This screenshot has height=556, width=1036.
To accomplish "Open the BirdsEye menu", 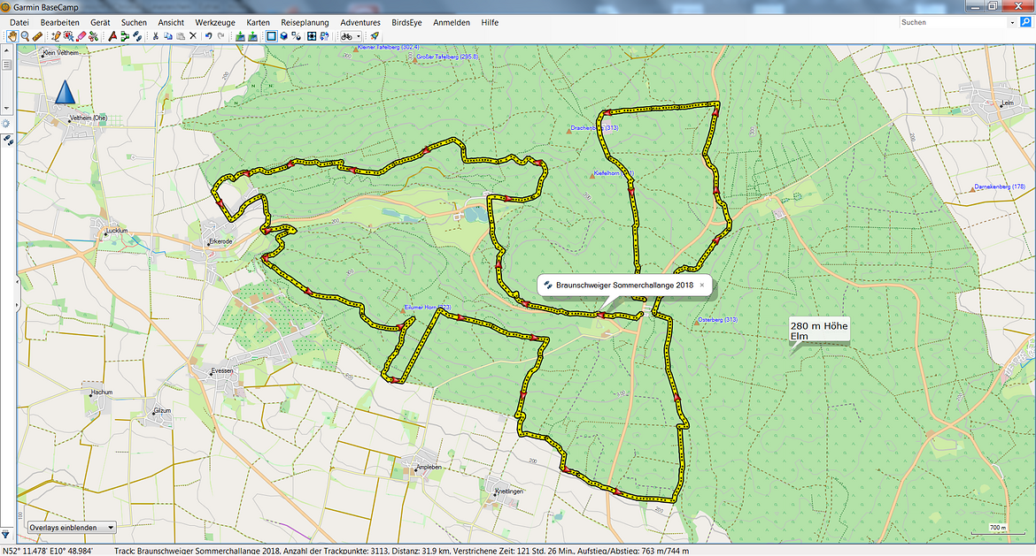I will (x=407, y=22).
